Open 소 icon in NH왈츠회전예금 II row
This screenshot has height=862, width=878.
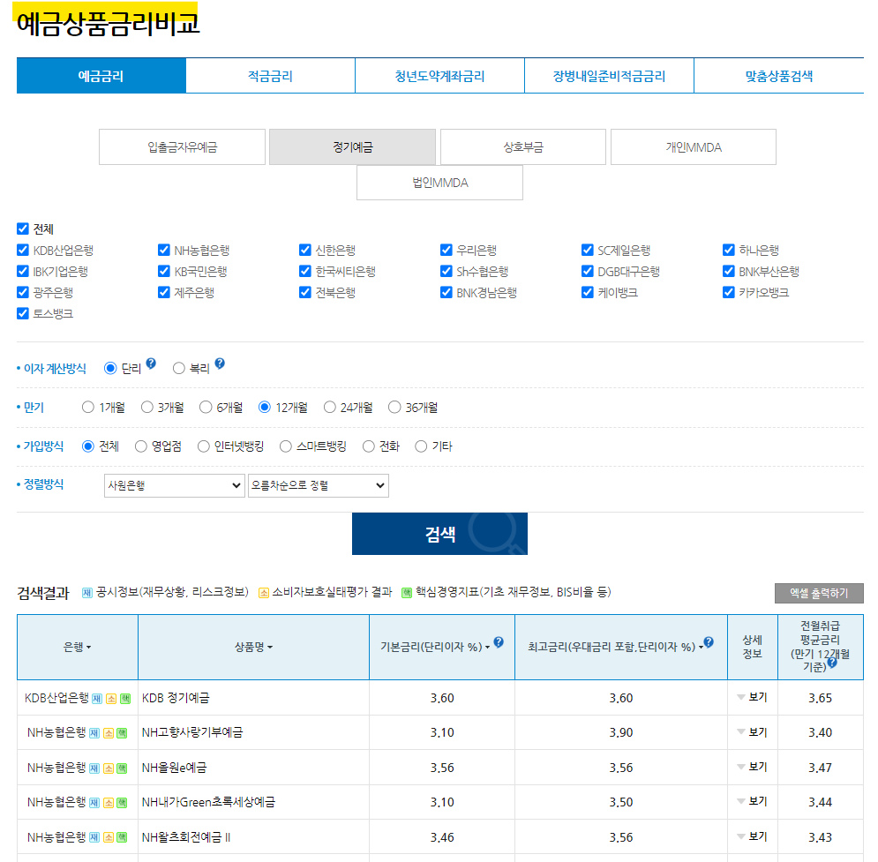click(x=109, y=837)
